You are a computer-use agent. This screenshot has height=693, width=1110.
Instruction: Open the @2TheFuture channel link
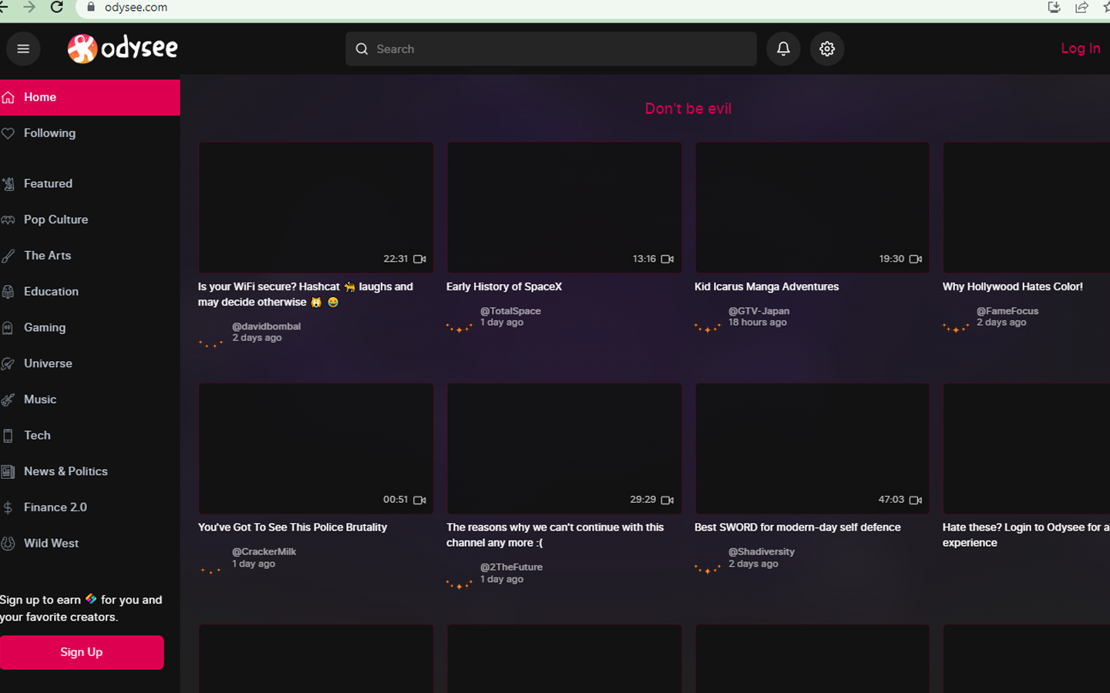click(511, 567)
